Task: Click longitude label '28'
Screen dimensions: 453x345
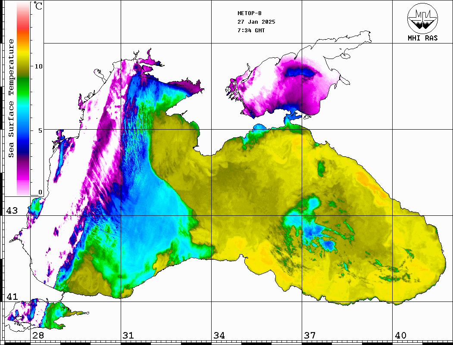Action: point(38,336)
